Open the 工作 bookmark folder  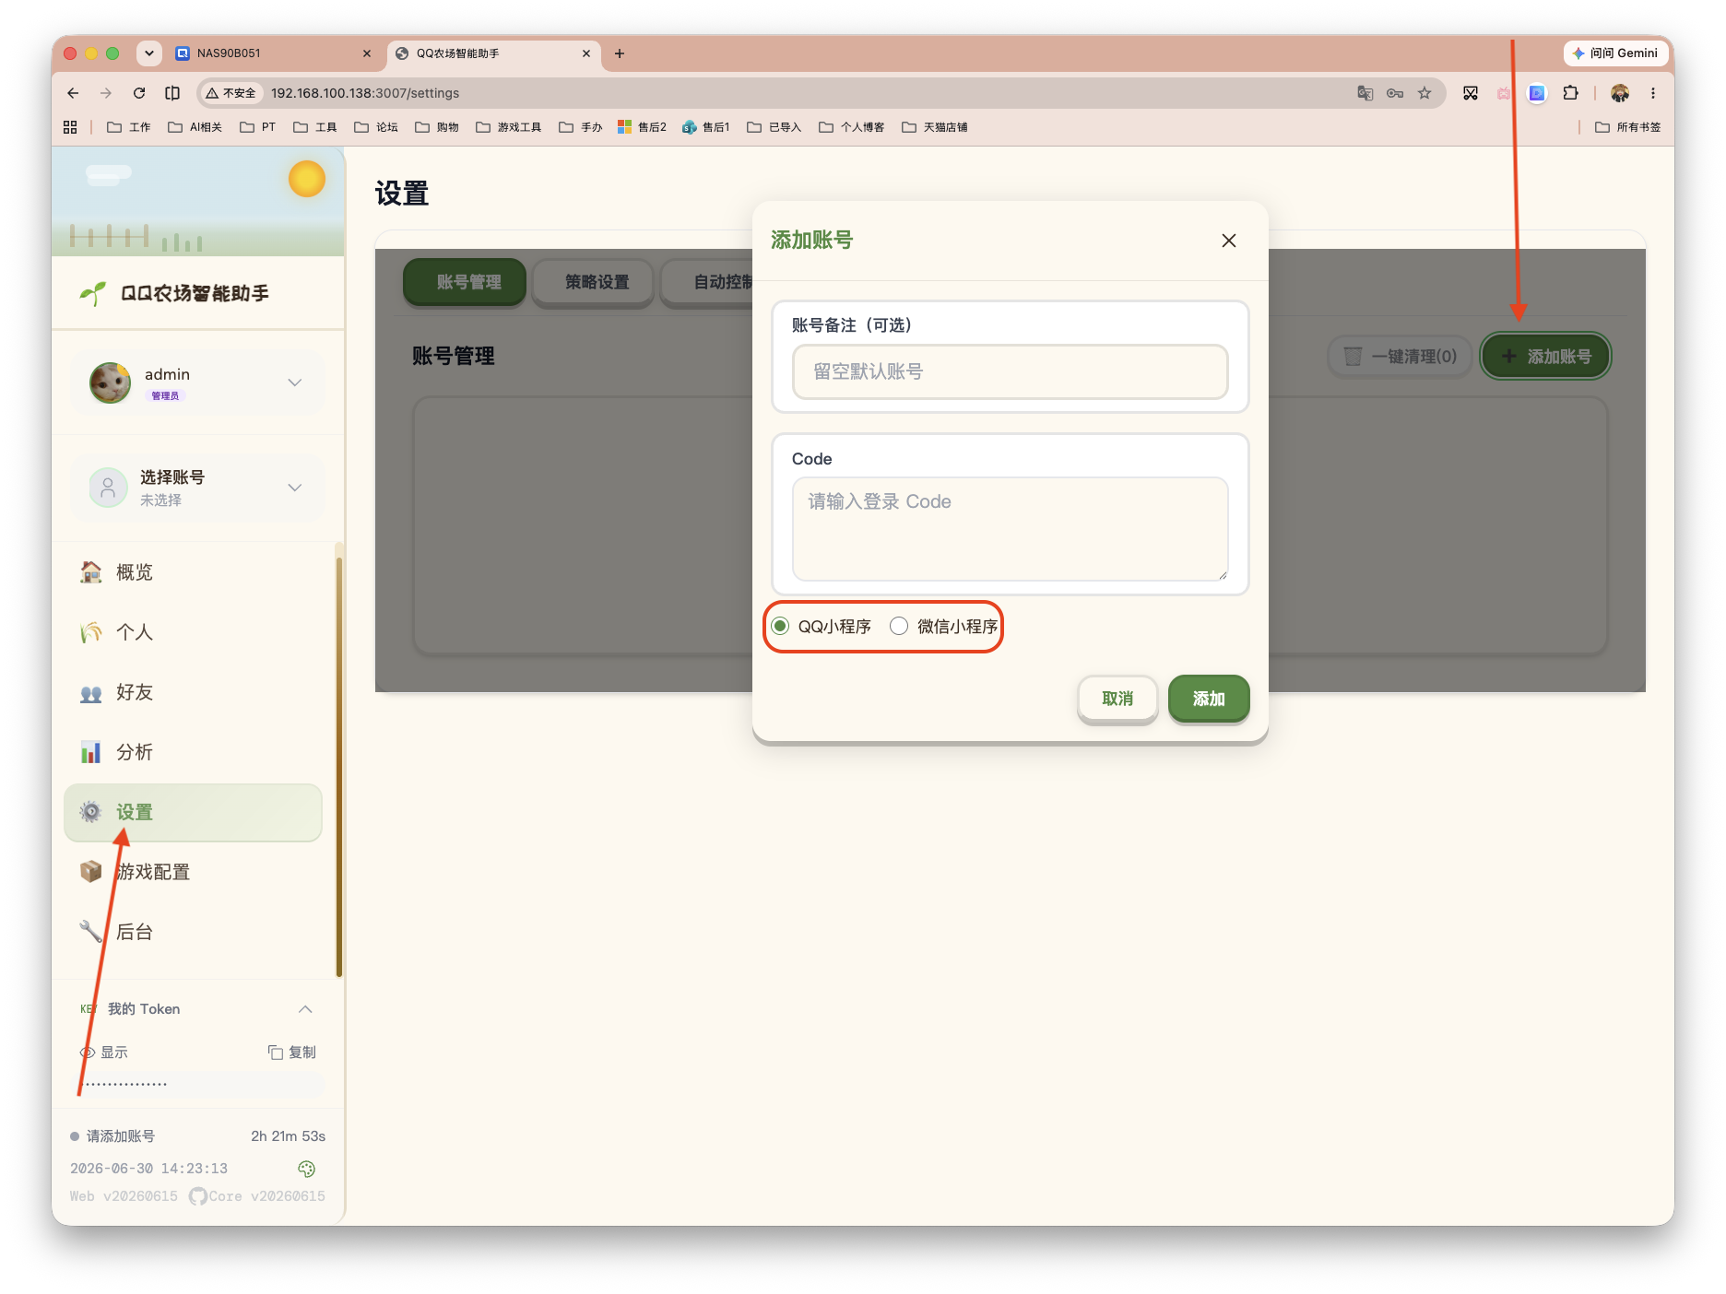[x=129, y=127]
